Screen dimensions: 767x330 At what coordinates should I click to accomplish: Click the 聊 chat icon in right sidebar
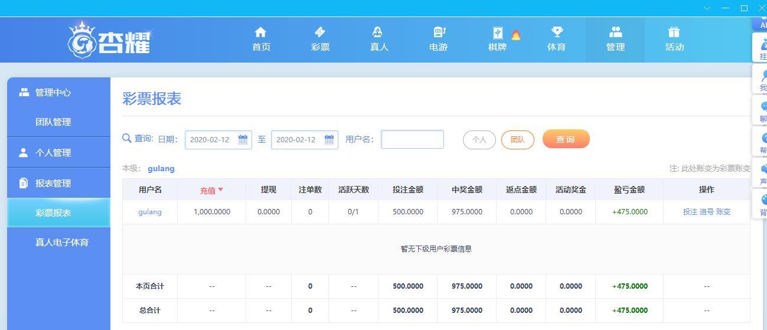(x=763, y=107)
